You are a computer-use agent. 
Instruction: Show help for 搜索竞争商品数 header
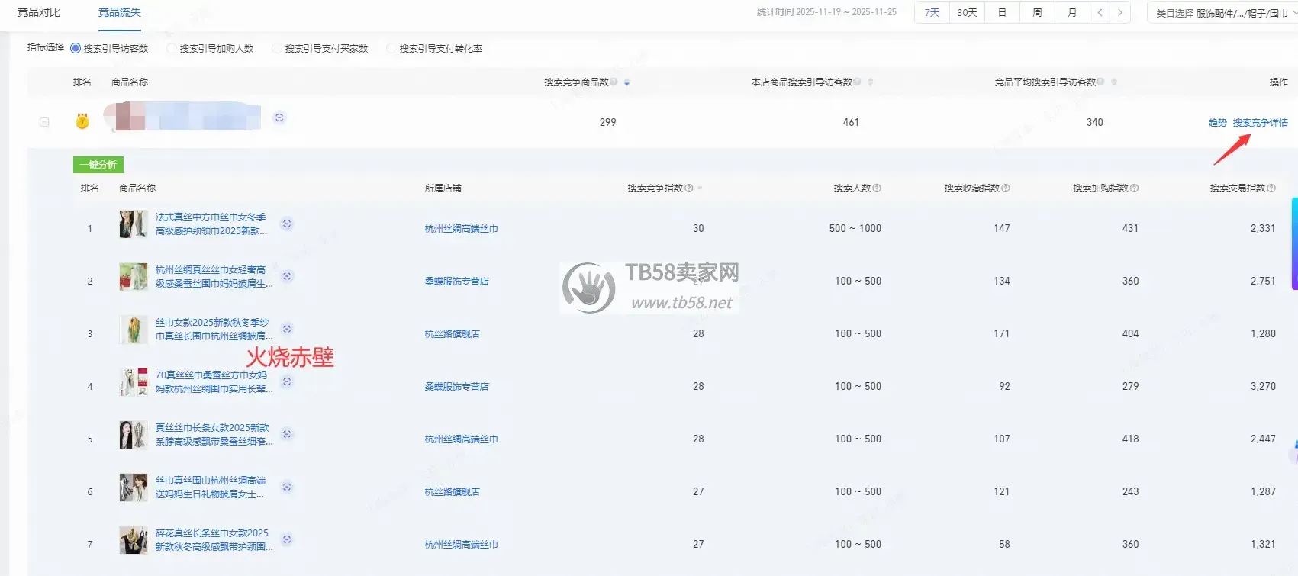pyautogui.click(x=614, y=82)
